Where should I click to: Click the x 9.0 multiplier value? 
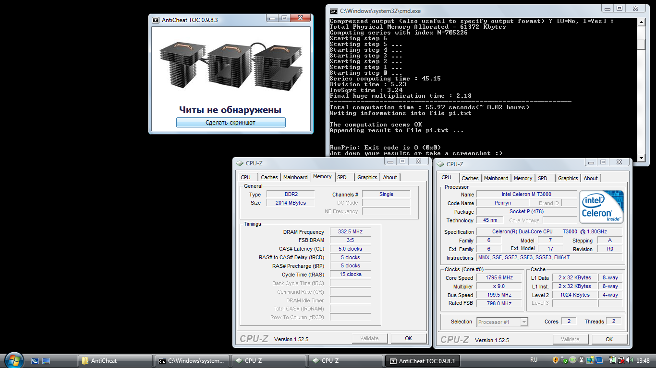click(x=499, y=287)
